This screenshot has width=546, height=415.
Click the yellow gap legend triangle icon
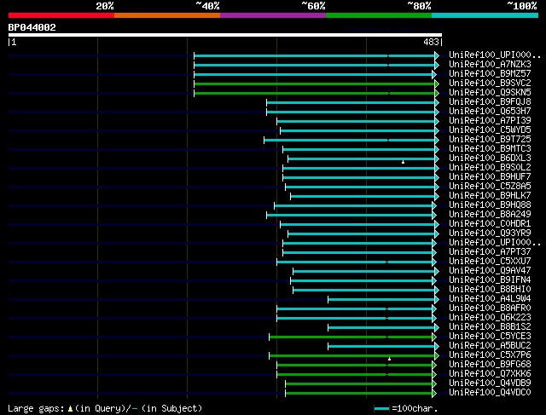[70, 409]
